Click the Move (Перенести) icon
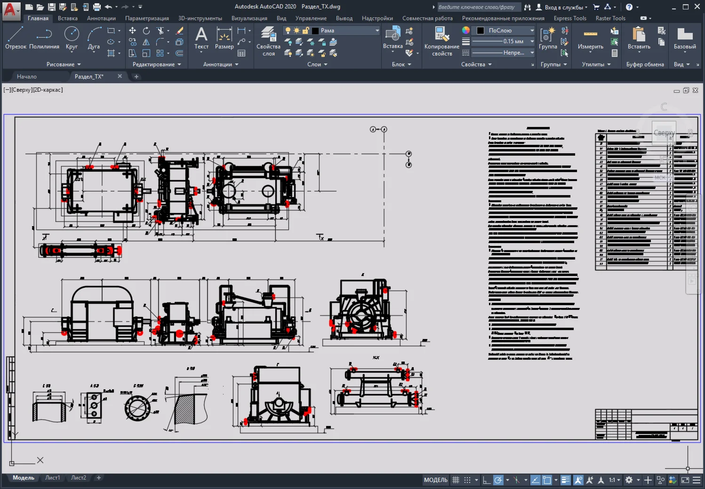Image resolution: width=705 pixels, height=489 pixels. [x=133, y=31]
